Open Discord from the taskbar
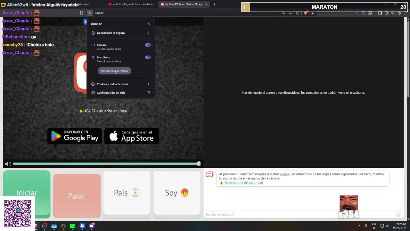The width and height of the screenshot is (410, 231). tap(92, 226)
